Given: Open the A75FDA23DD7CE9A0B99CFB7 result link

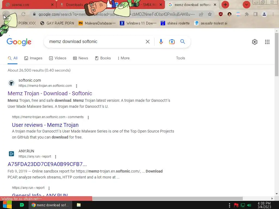Looking at the screenshot, I should 47,164.
